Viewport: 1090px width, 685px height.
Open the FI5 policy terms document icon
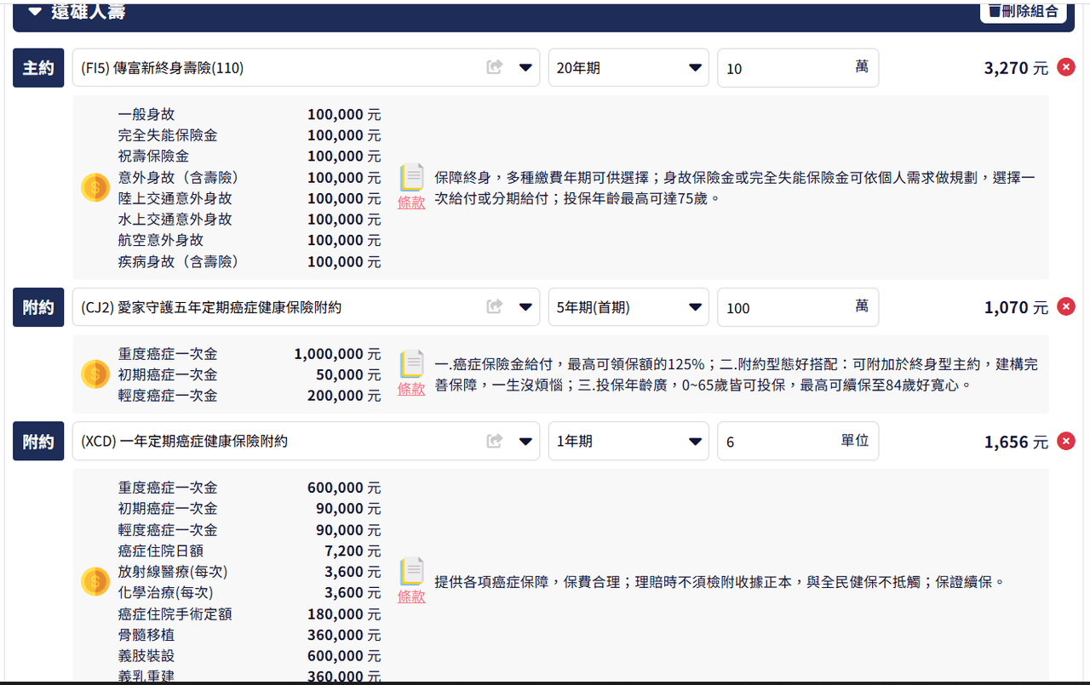coord(411,178)
